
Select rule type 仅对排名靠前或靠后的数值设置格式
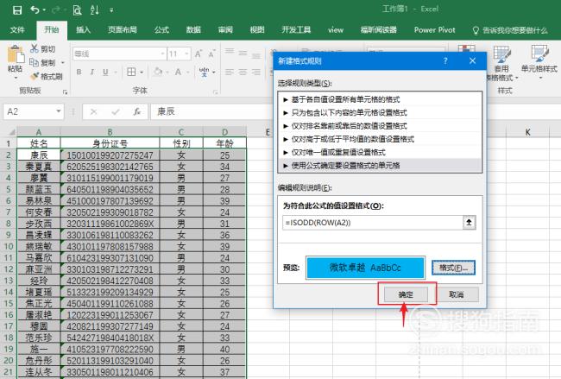[x=380, y=126]
